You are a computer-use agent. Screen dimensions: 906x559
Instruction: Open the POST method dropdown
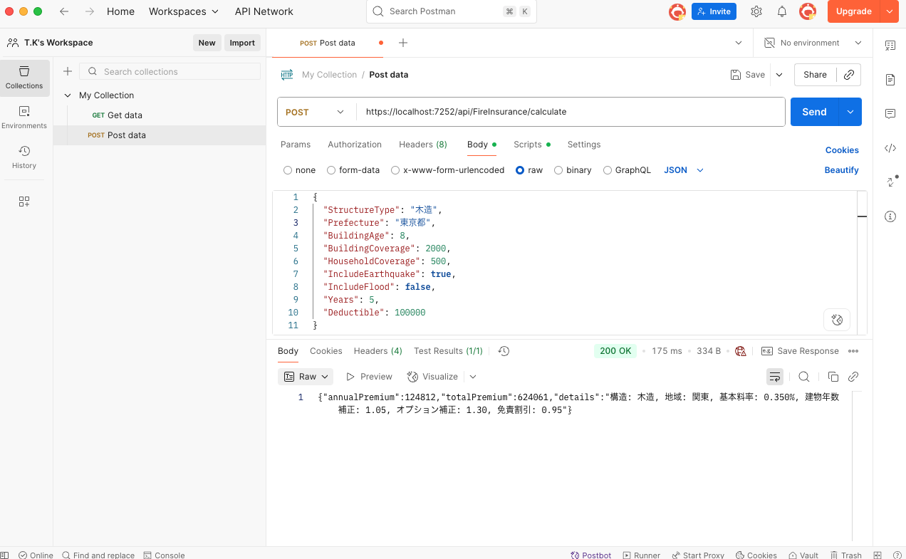point(316,112)
